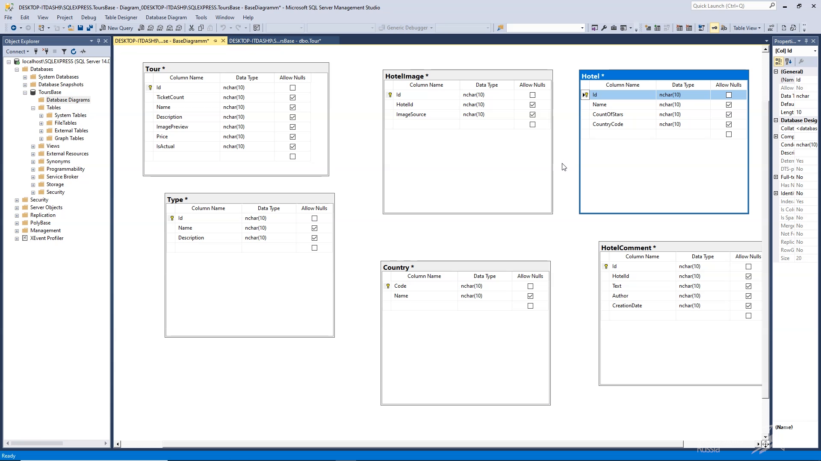
Task: Toggle Allow Nulls for Type Description
Action: pos(314,238)
